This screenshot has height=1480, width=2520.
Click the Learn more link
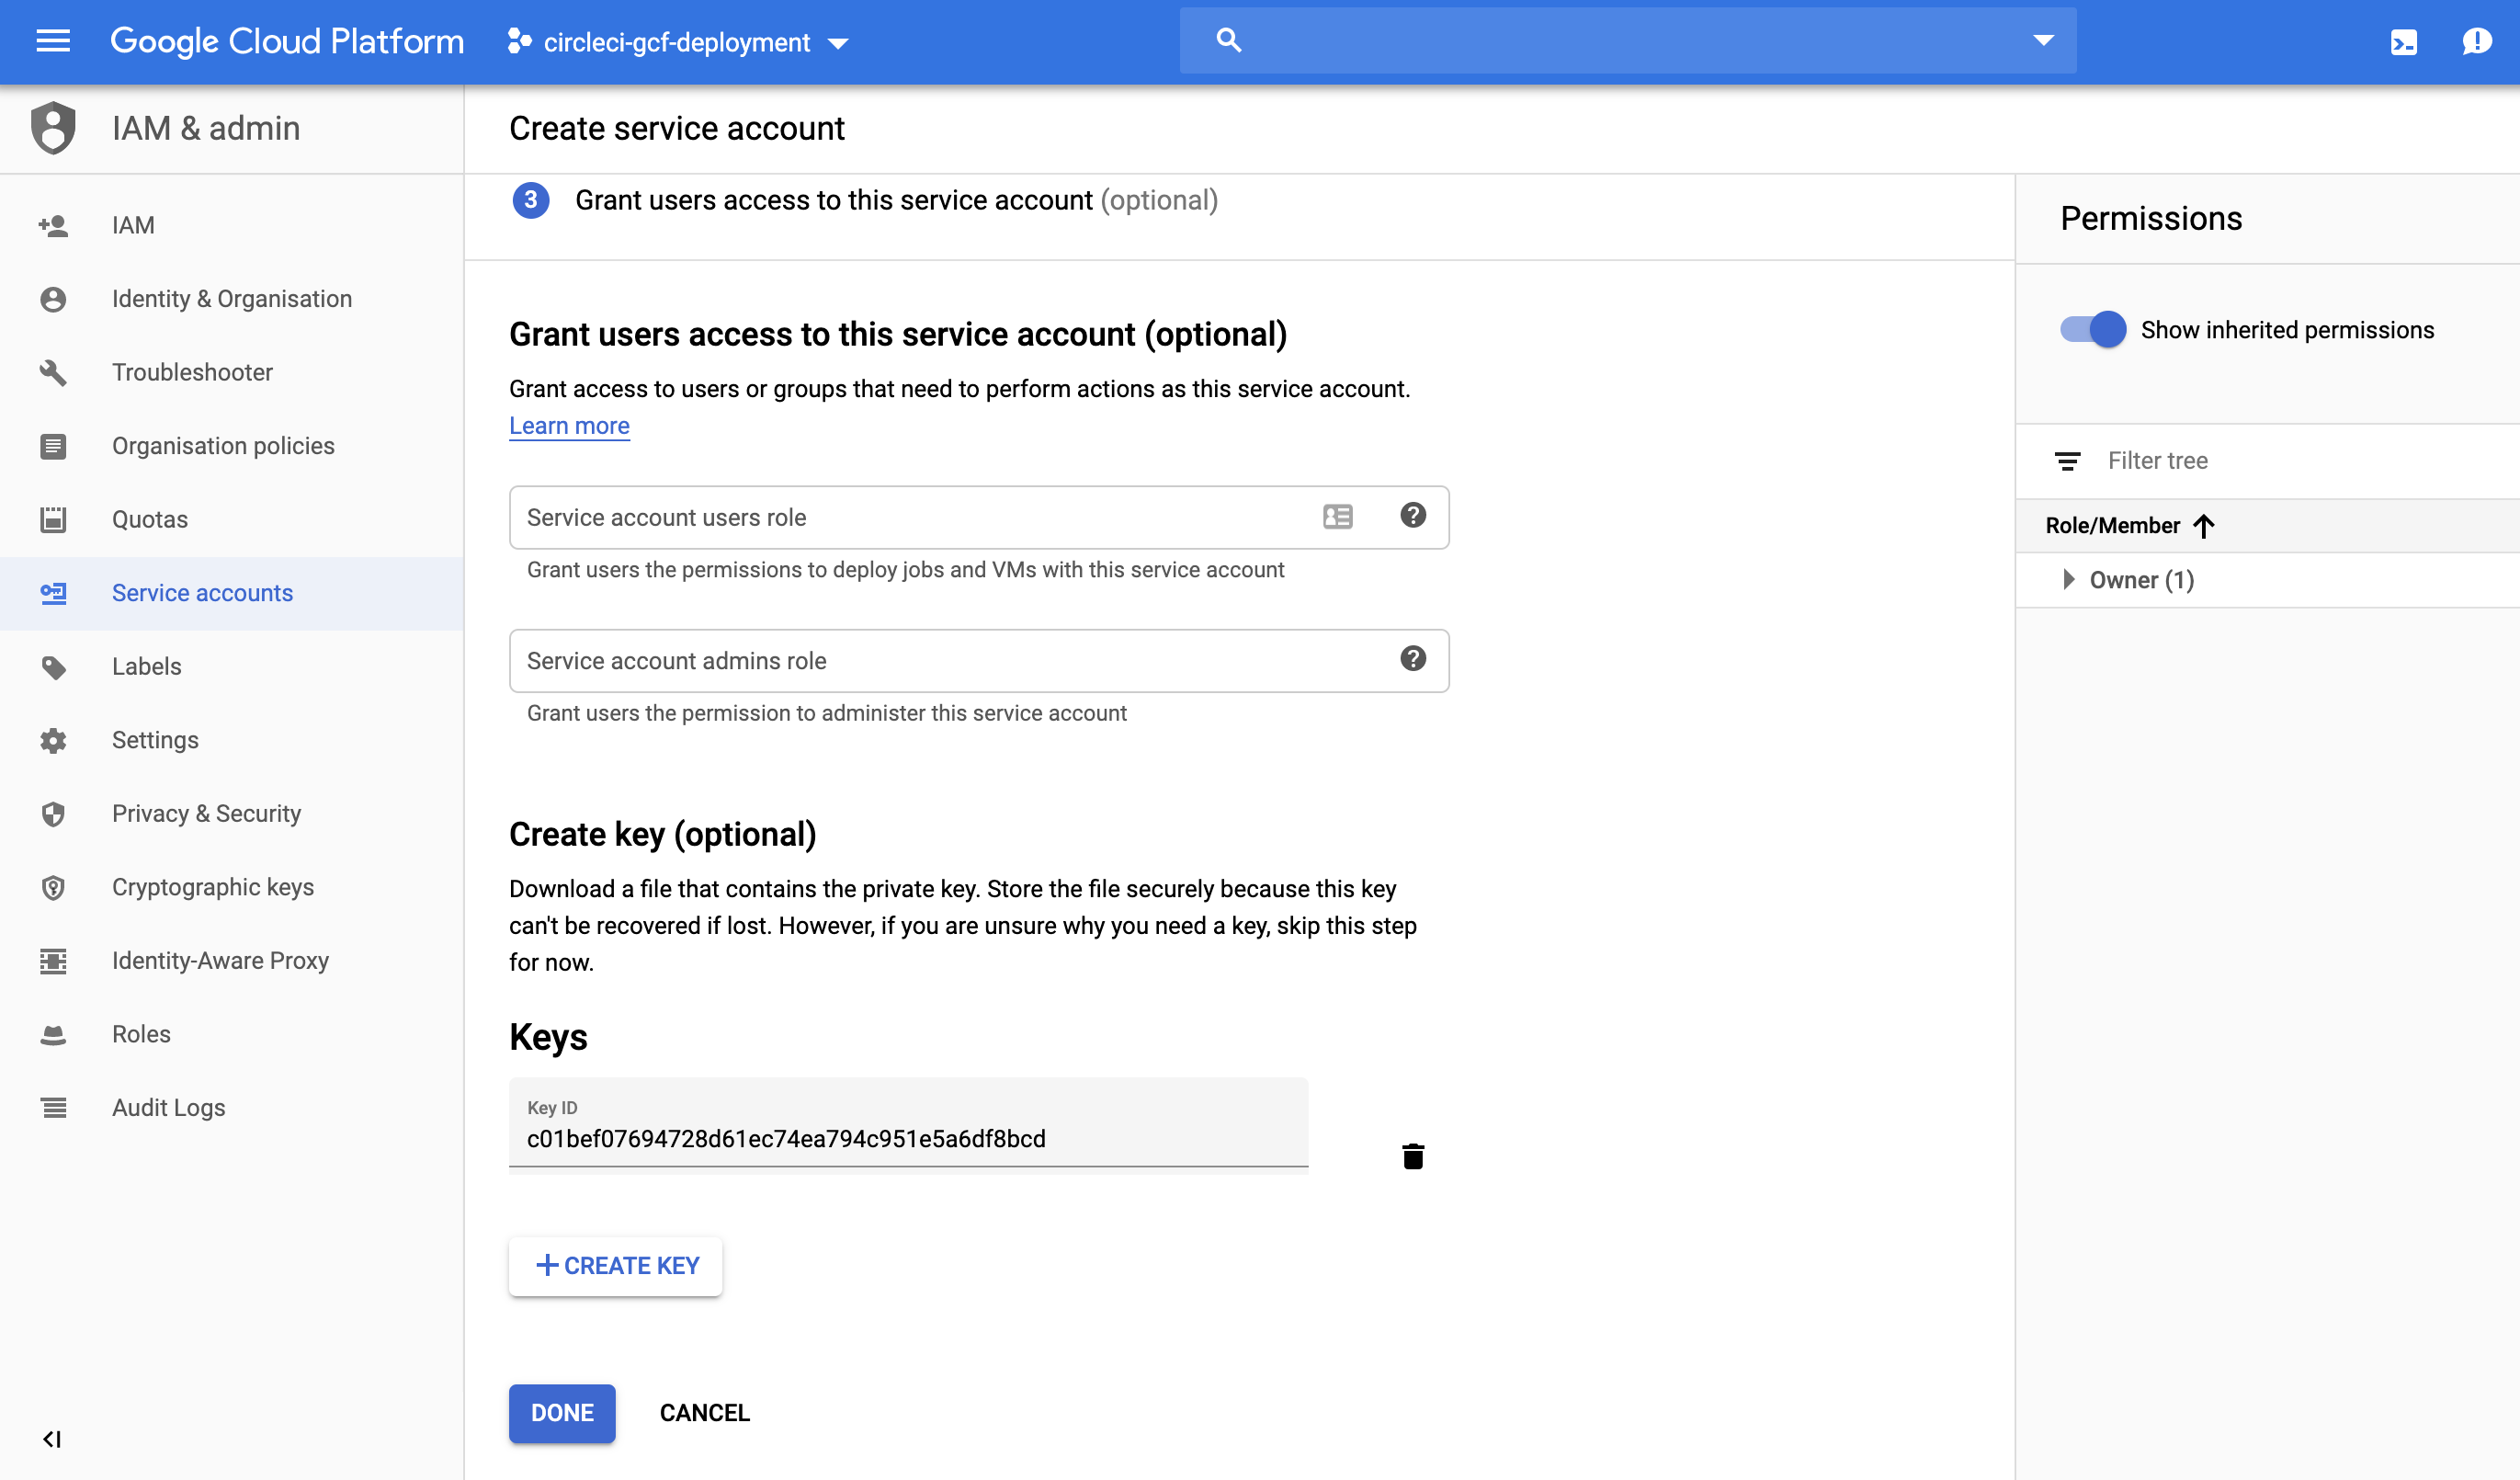coord(569,426)
